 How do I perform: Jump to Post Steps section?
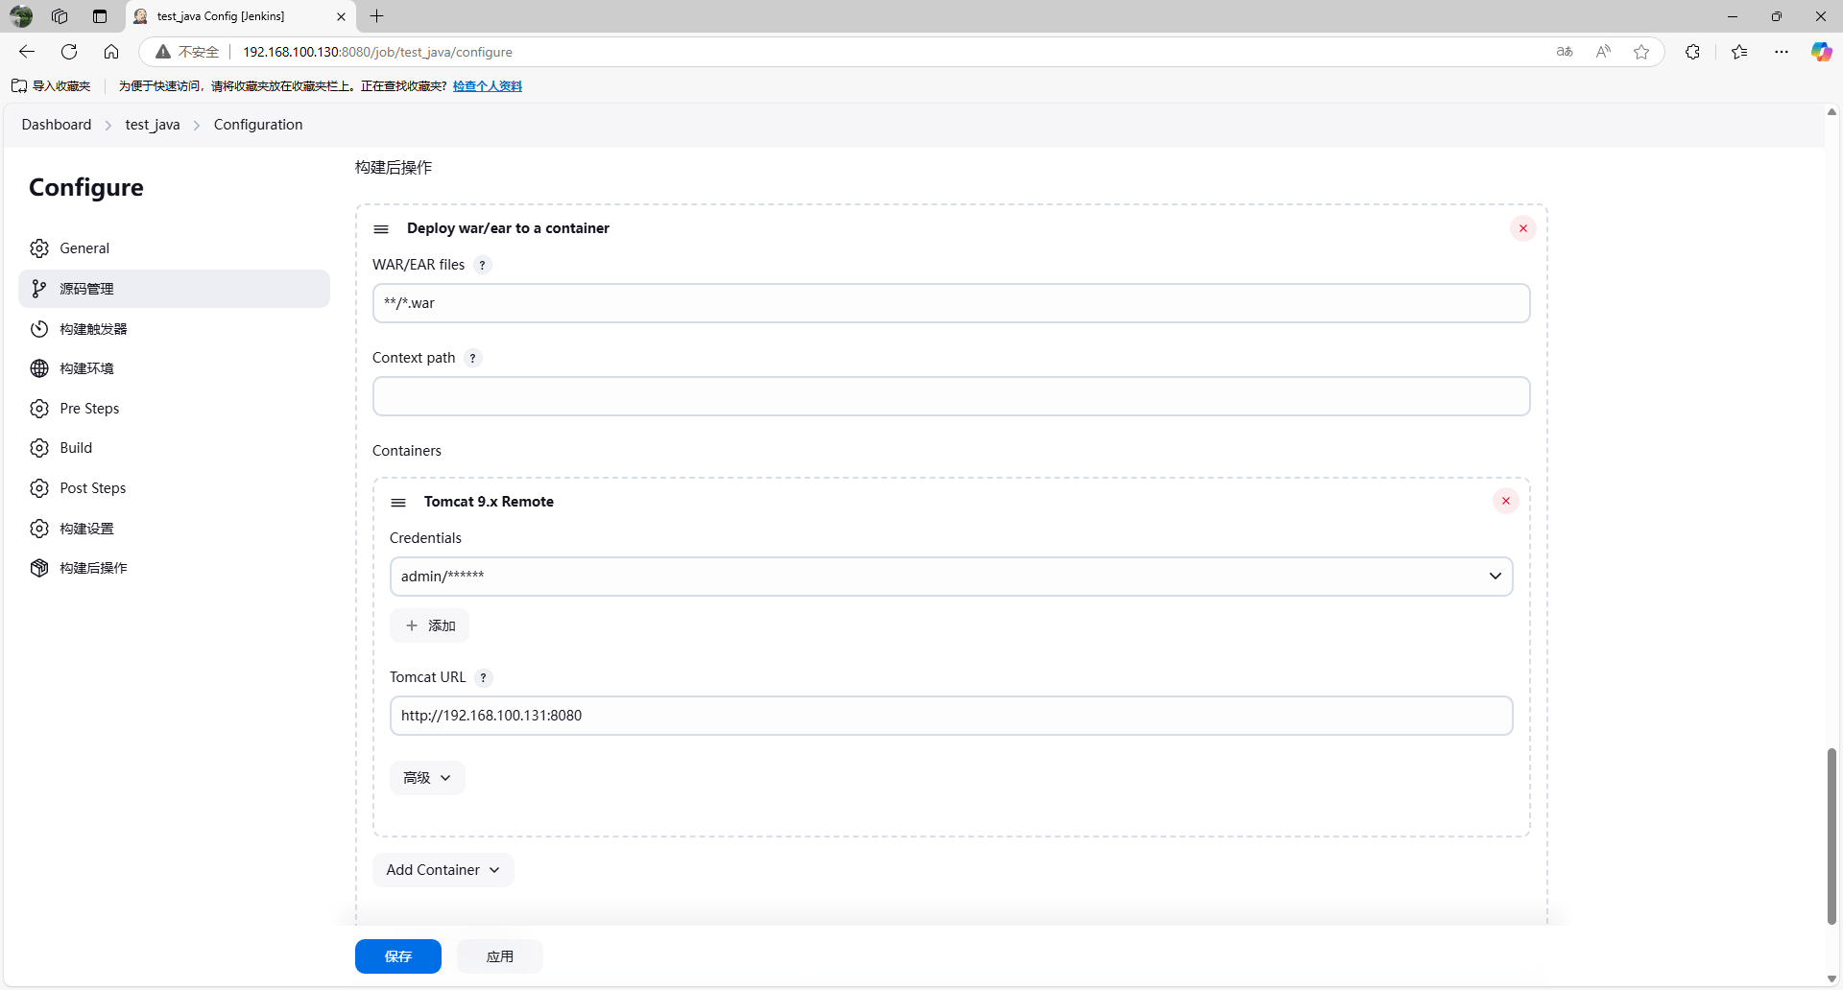[92, 488]
